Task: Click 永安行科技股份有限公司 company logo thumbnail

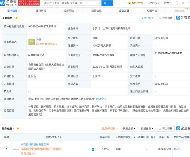Action: tap(16, 149)
